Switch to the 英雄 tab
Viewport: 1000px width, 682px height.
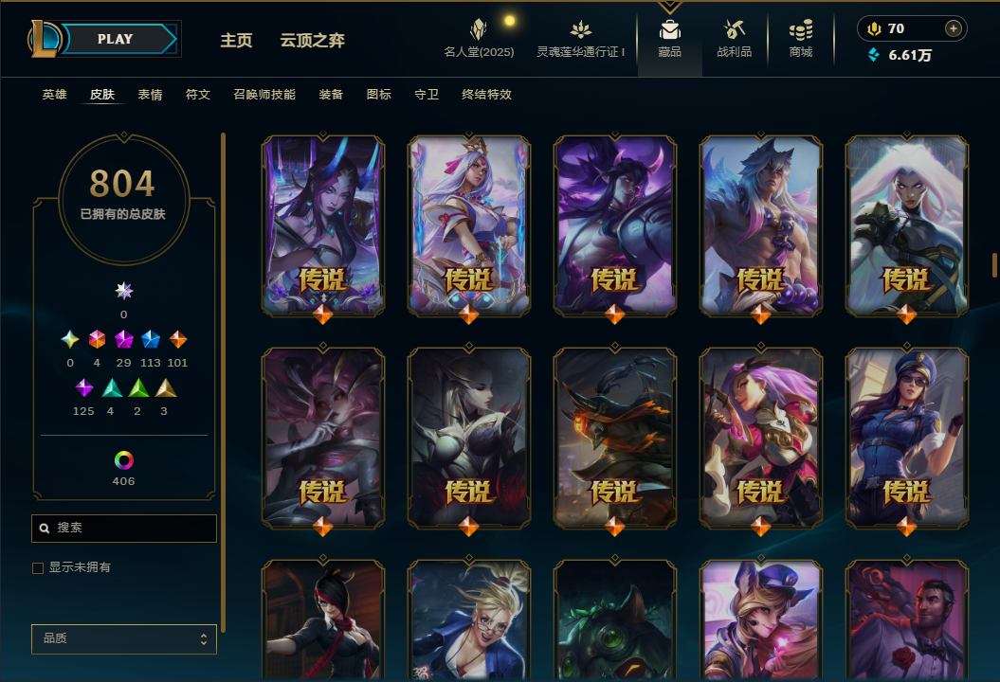[54, 95]
